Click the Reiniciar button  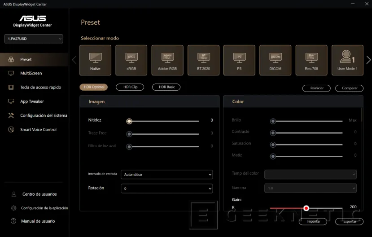[x=317, y=88]
